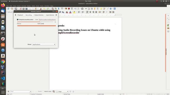Open the Navigate By Page dropdown

(x=62, y=92)
